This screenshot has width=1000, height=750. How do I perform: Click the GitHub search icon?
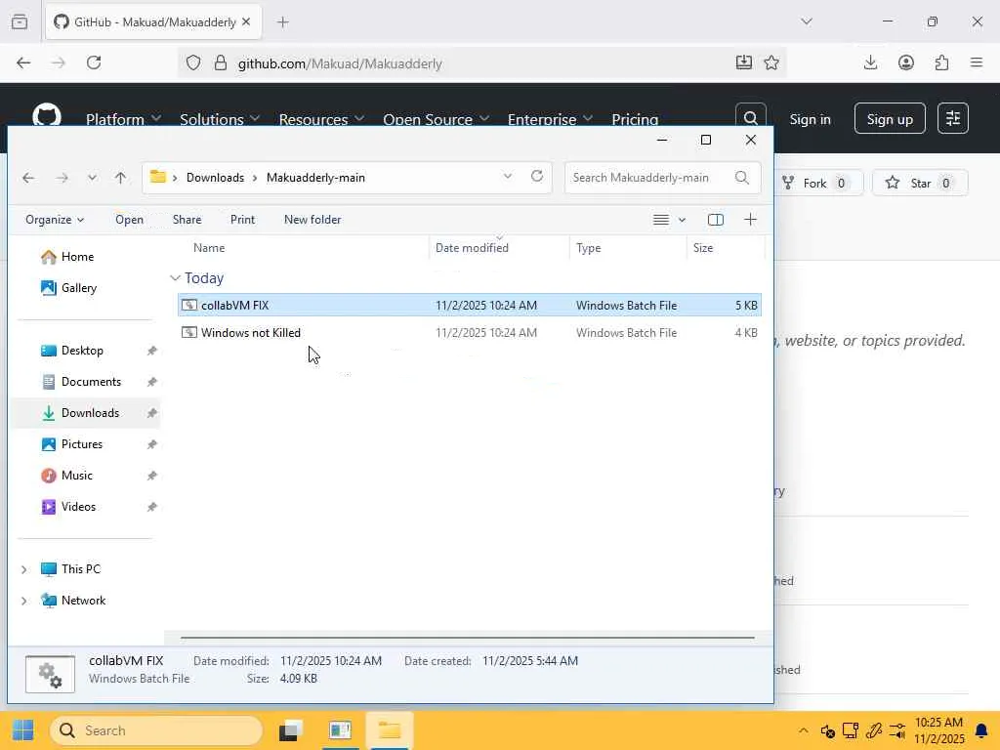point(751,118)
